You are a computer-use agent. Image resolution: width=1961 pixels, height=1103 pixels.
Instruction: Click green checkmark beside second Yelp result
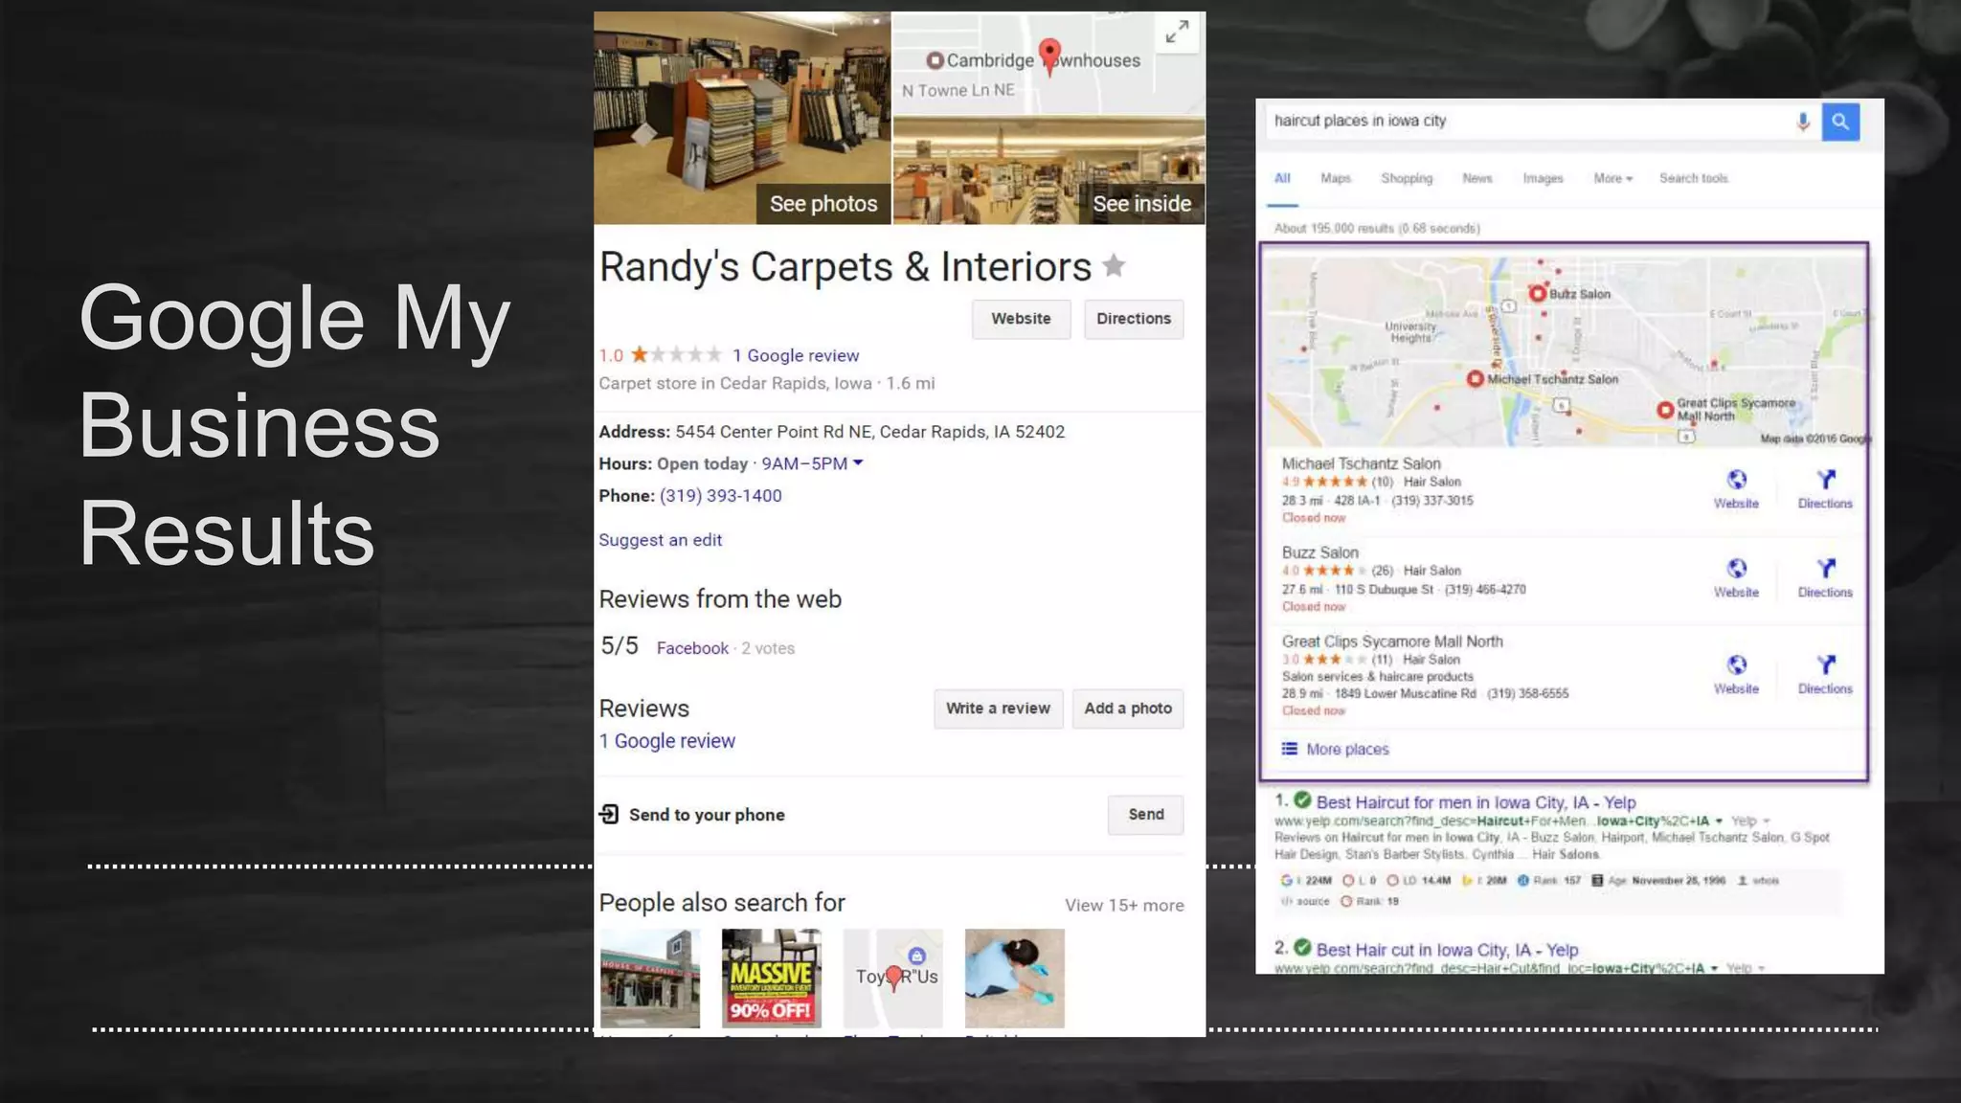click(x=1302, y=948)
